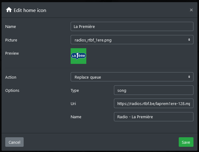Open the Picture dropdown radios_rtbf_1ere.png
This screenshot has height=152, width=199.
coord(132,40)
